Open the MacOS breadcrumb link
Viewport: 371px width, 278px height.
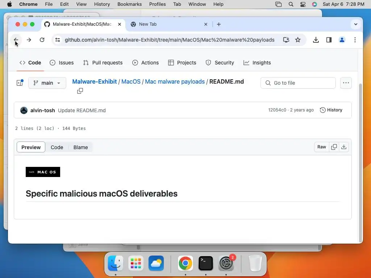pos(131,81)
